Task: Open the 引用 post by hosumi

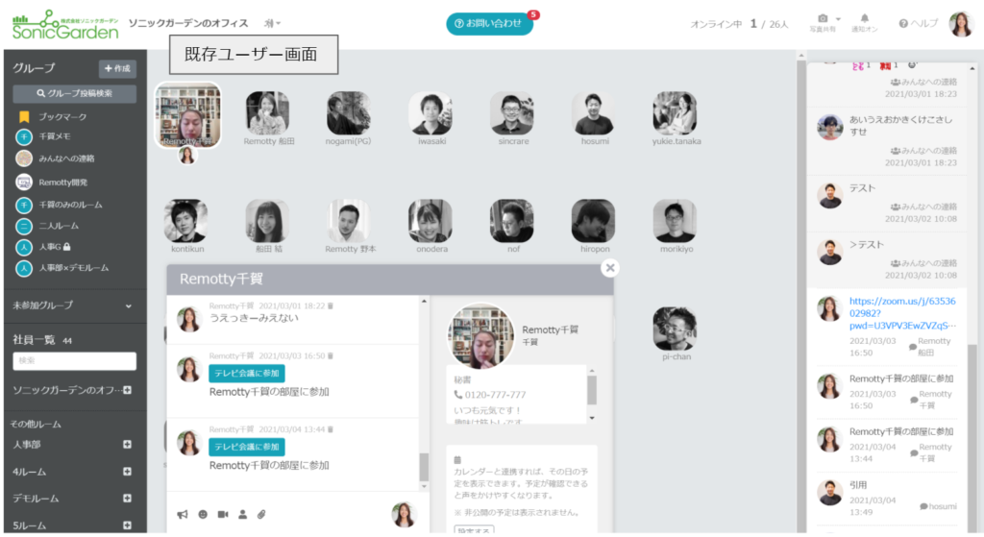Action: pos(858,485)
